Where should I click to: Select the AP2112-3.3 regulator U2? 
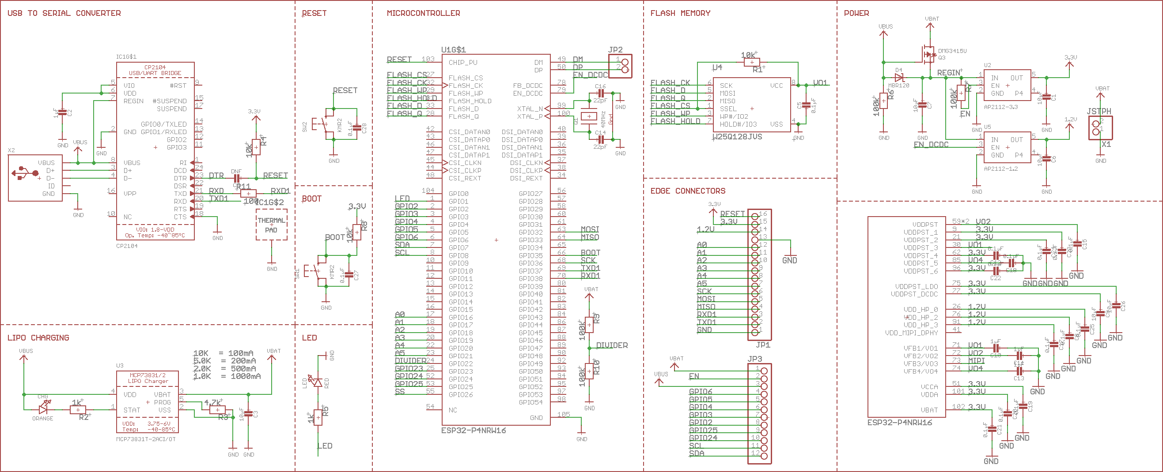click(x=1006, y=86)
